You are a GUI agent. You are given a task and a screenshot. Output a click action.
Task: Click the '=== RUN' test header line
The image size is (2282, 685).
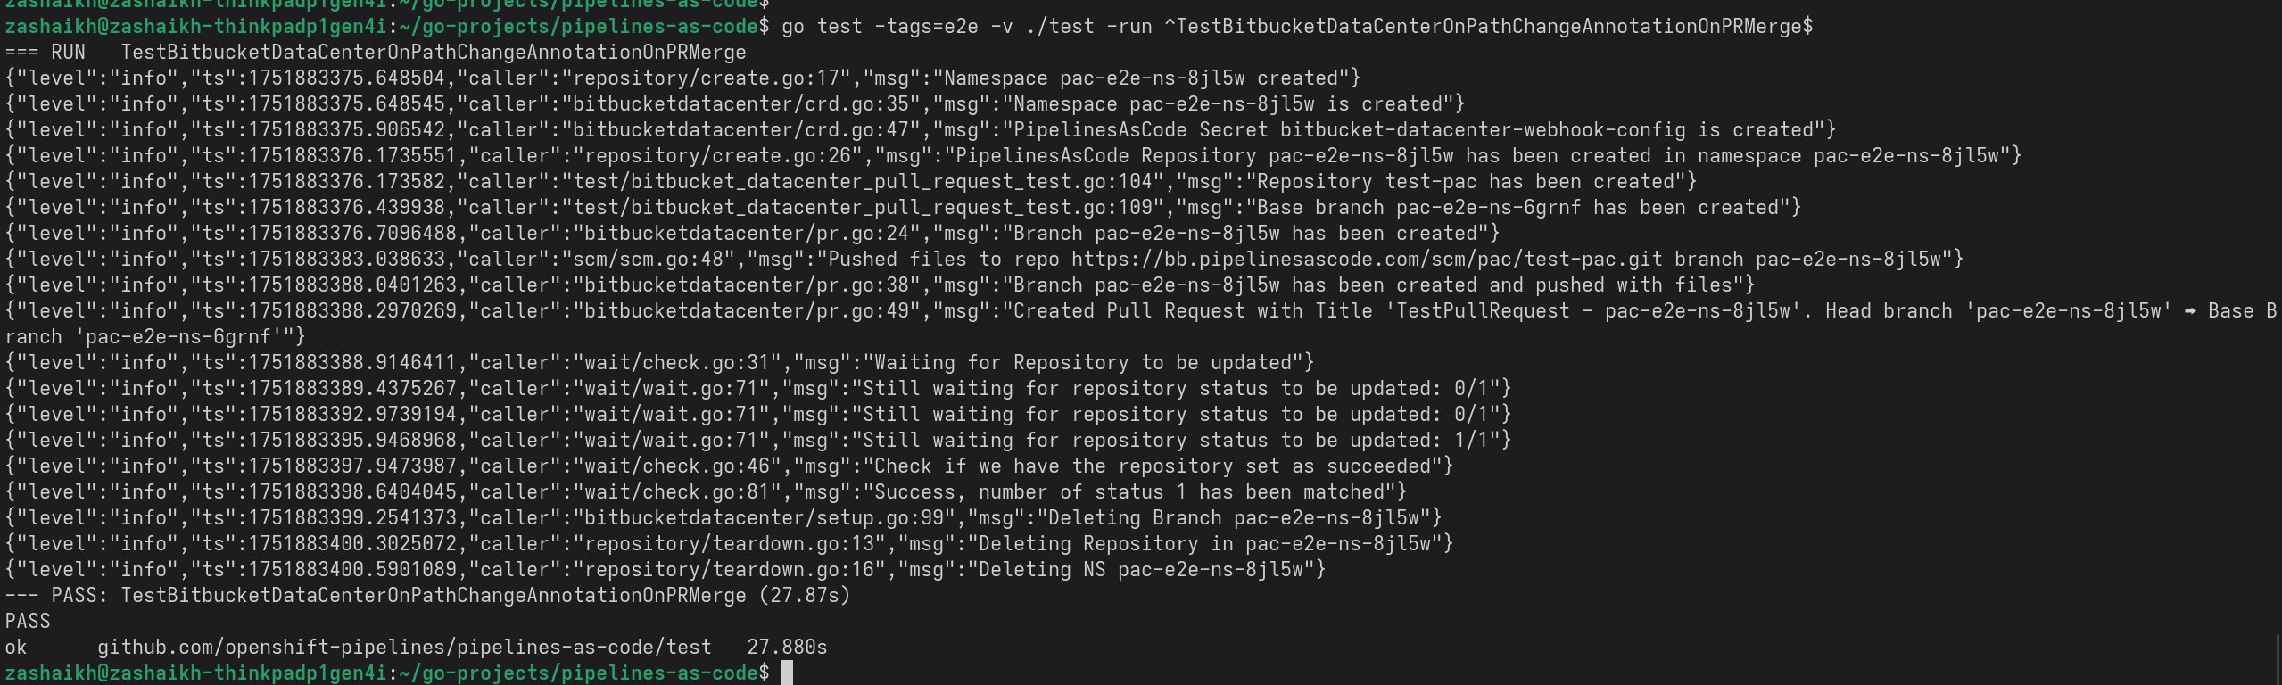click(375, 53)
